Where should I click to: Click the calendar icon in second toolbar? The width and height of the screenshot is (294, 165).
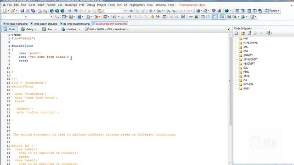[x=164, y=17]
